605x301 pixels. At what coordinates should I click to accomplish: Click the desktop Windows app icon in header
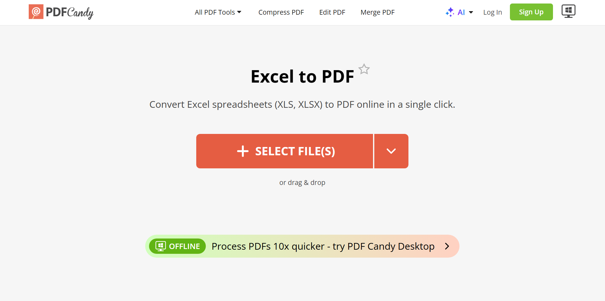[568, 11]
